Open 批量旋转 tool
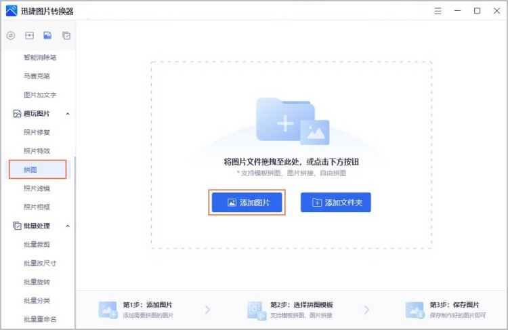The image size is (508, 330). click(37, 282)
